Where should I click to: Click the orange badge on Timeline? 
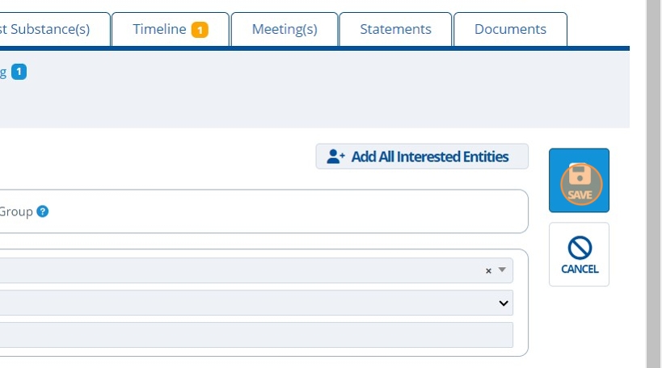tap(200, 30)
